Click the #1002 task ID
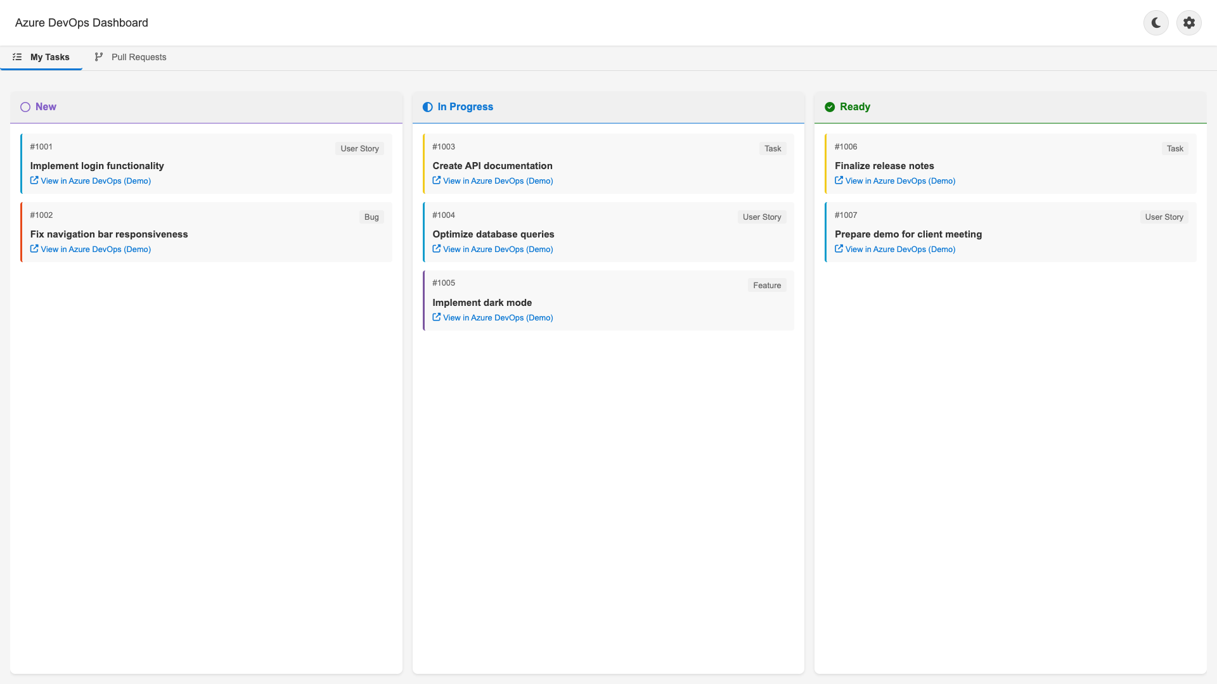The width and height of the screenshot is (1217, 684). 41,215
